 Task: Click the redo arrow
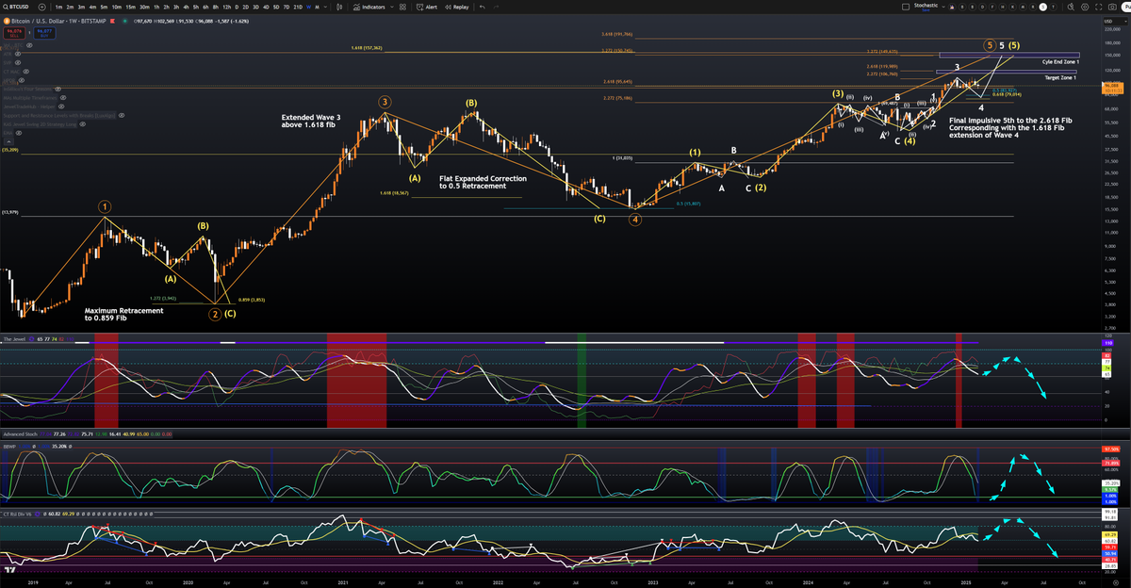pyautogui.click(x=496, y=7)
